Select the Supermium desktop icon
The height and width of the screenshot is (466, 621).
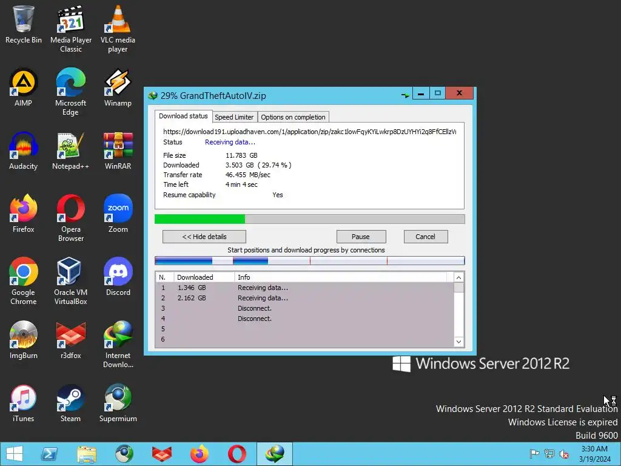tap(118, 404)
